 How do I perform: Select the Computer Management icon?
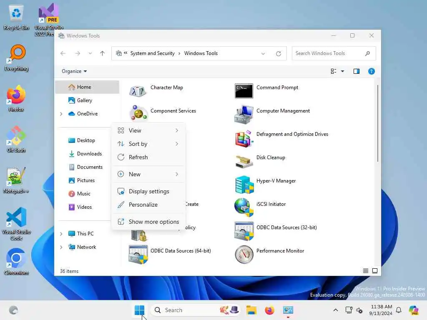(244, 114)
